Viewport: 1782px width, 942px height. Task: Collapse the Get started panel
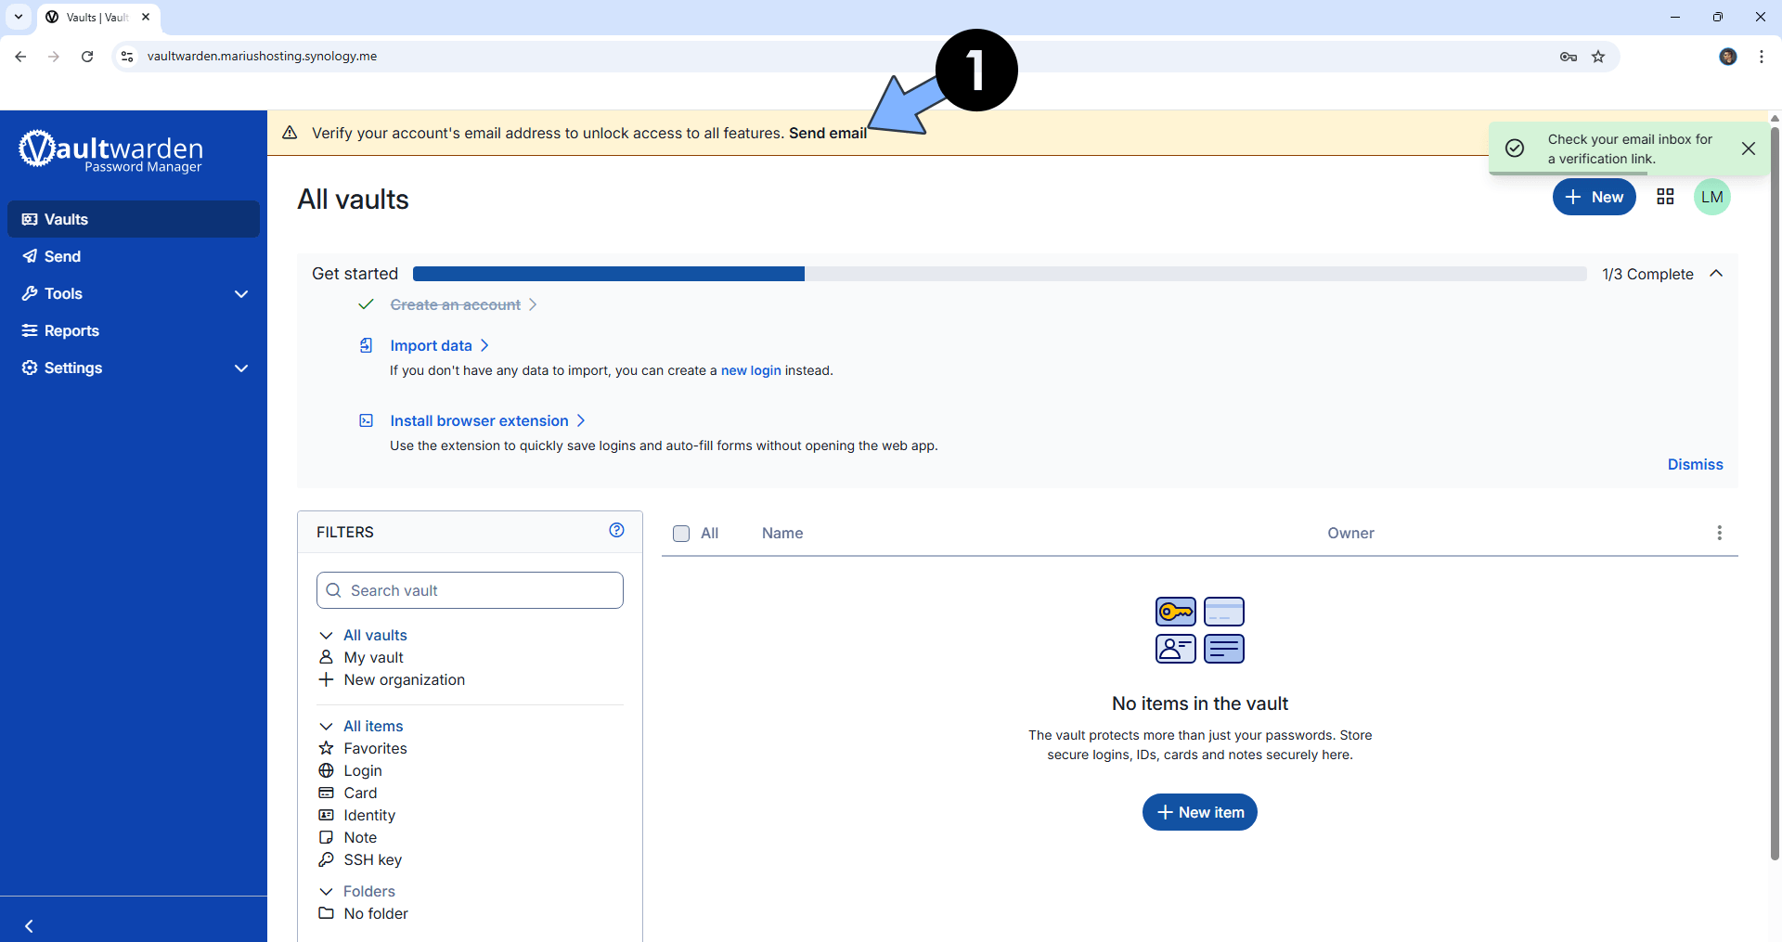pos(1716,273)
